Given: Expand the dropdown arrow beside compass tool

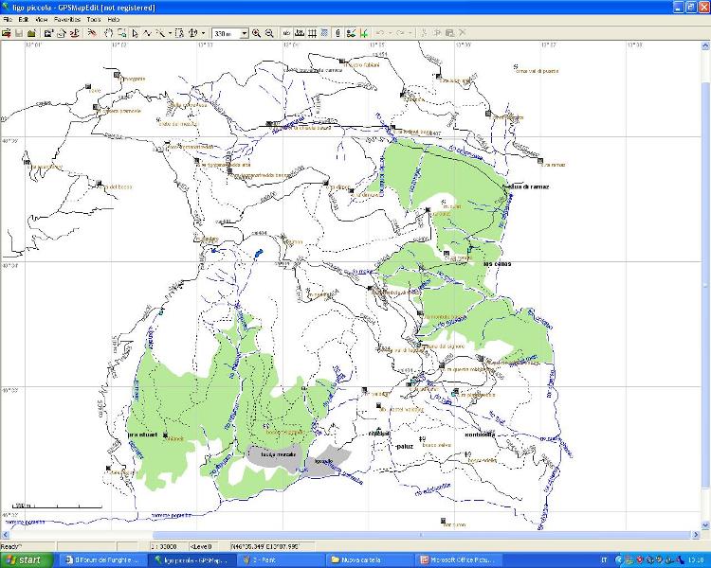Looking at the screenshot, I should [x=203, y=33].
